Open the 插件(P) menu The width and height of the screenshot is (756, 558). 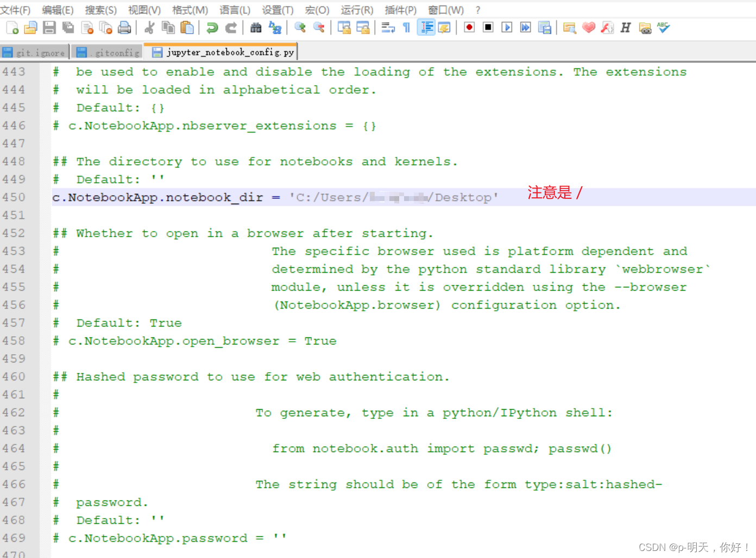coord(400,10)
